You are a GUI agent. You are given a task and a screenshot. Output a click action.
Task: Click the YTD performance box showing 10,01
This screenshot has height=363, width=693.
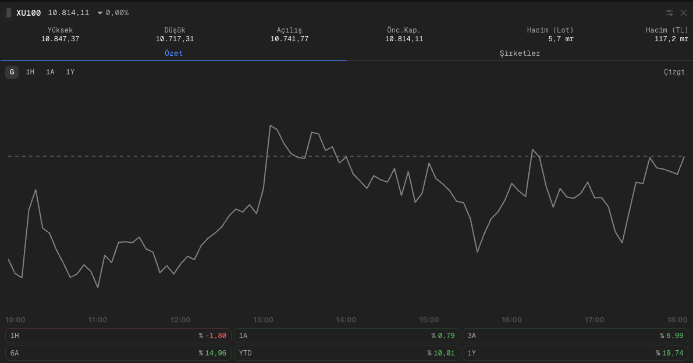(346, 353)
